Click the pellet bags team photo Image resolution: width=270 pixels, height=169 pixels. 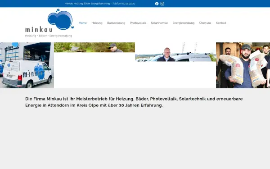click(243, 65)
